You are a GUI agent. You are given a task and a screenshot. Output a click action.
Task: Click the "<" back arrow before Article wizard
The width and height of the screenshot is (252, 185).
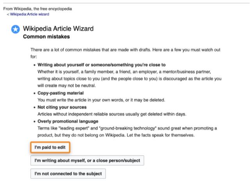pos(8,14)
